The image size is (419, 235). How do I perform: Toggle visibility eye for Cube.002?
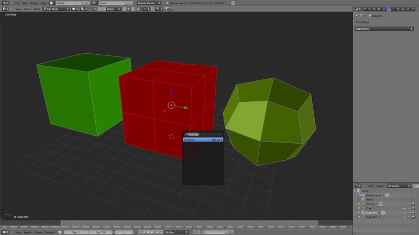(x=404, y=217)
